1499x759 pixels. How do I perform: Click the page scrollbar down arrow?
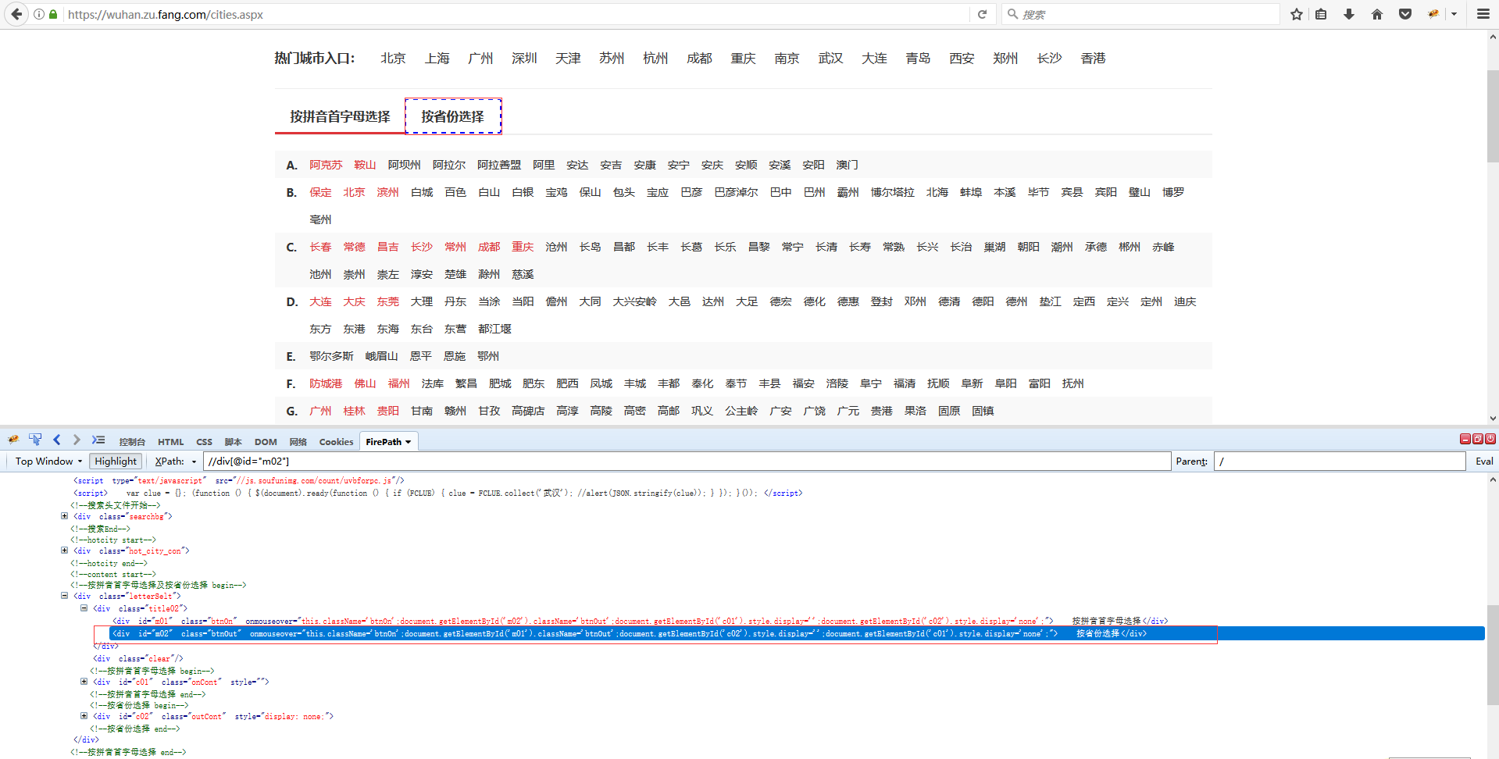[x=1493, y=419]
